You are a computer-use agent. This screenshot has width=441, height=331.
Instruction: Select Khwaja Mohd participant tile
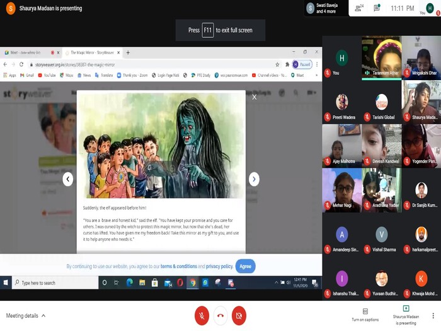point(421,279)
